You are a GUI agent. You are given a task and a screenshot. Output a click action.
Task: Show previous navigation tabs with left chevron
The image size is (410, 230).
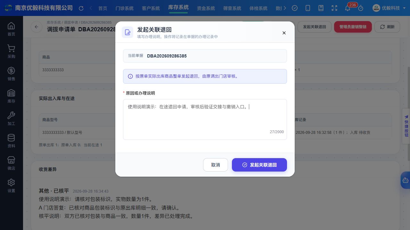91,8
